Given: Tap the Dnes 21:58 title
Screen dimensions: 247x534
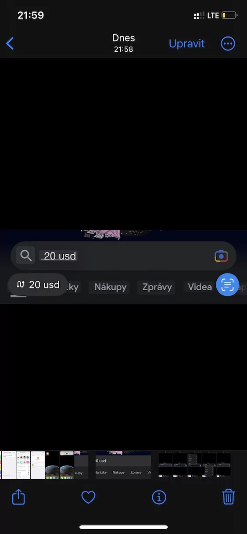Looking at the screenshot, I should click(123, 43).
